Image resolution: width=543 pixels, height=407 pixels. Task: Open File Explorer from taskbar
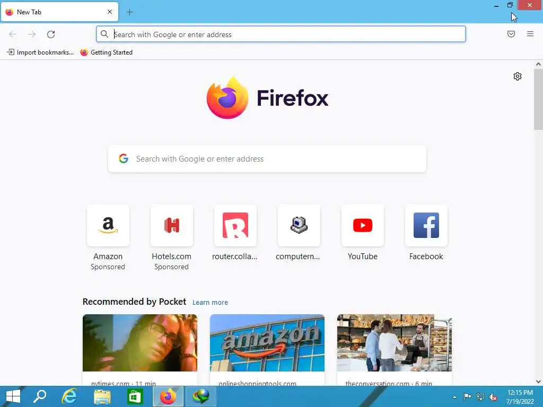tap(102, 396)
